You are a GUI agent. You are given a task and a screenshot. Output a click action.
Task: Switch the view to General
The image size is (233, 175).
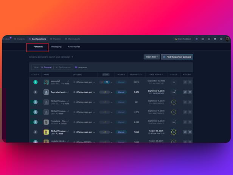tap(46, 67)
